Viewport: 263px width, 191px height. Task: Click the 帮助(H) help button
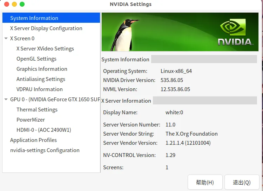[205, 183]
